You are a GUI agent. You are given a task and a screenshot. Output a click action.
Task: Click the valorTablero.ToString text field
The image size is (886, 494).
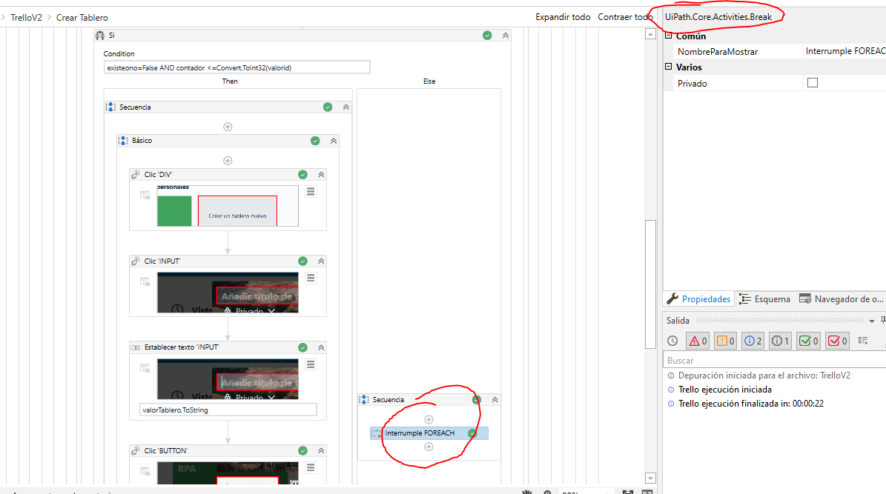[228, 410]
